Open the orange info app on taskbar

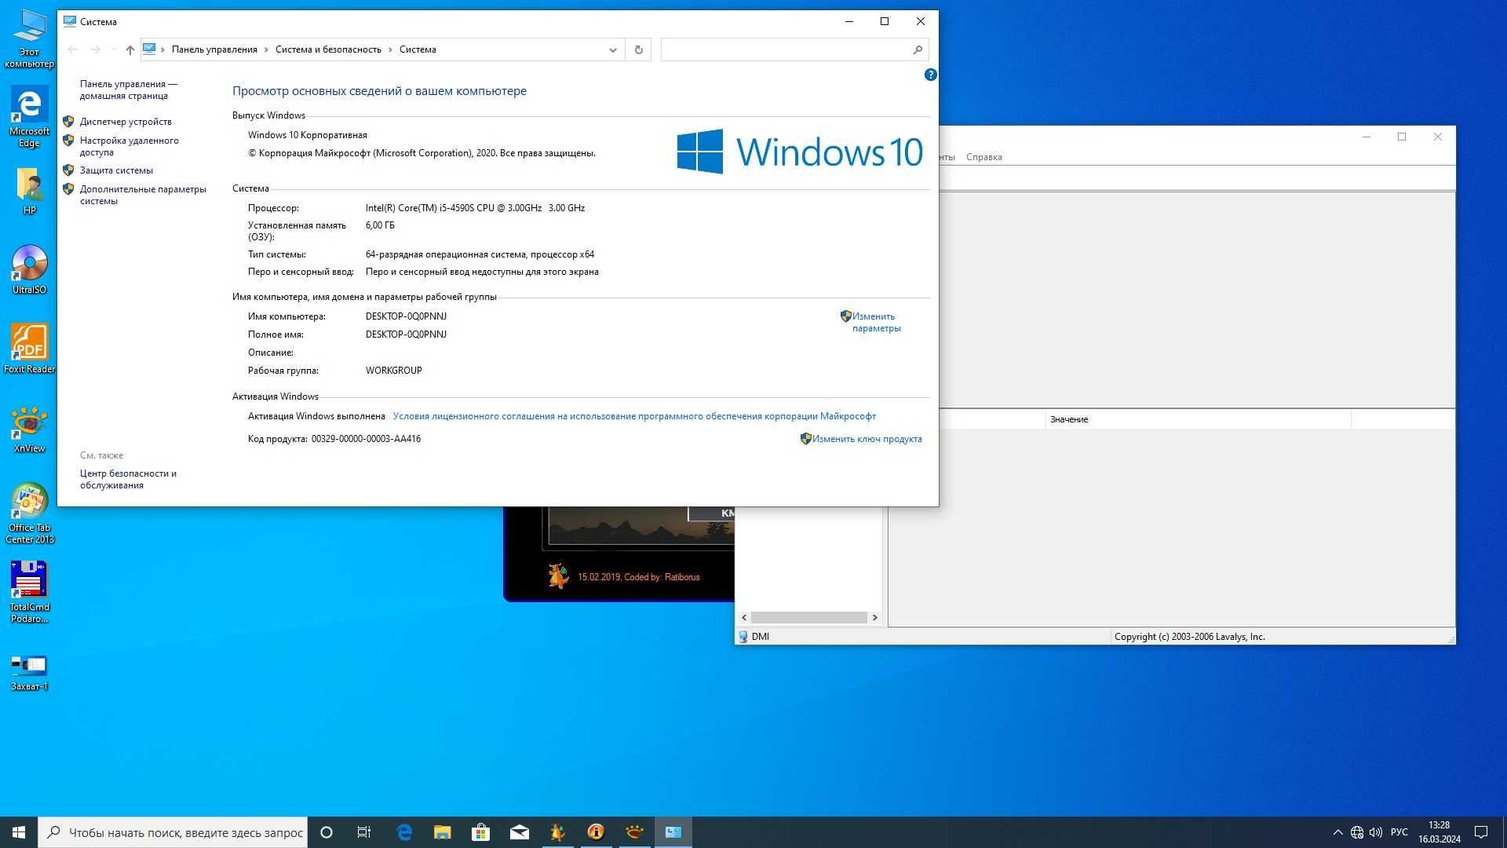click(596, 832)
